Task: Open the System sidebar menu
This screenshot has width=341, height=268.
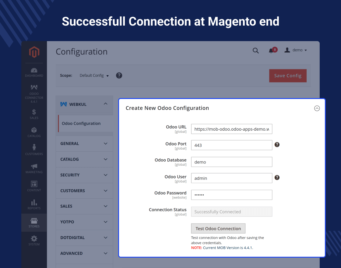Action: [x=34, y=241]
